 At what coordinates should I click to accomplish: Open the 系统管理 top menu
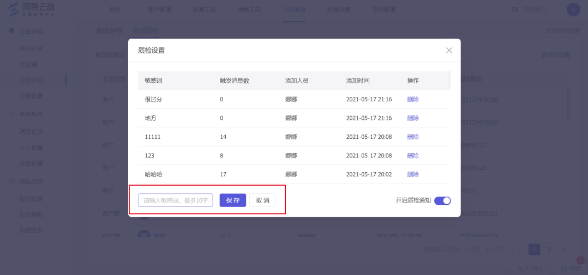[x=384, y=10]
